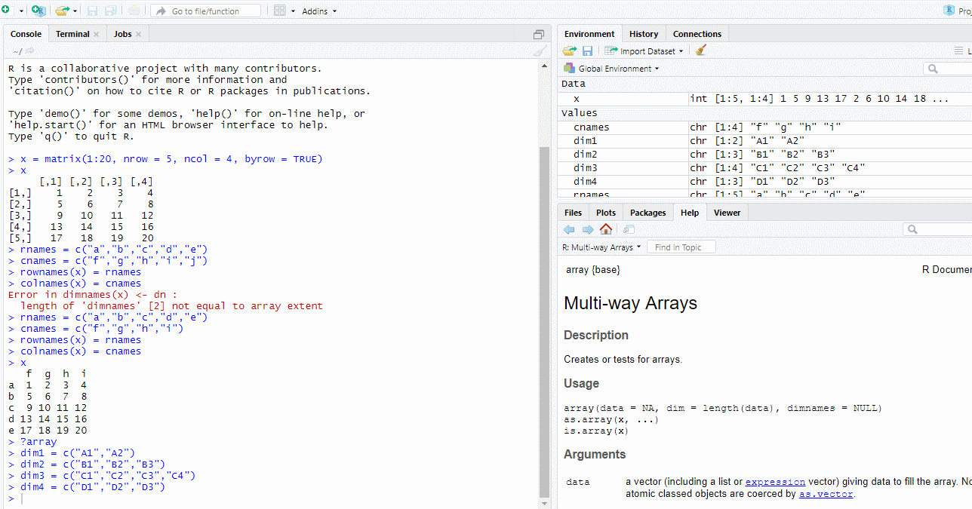This screenshot has width=972, height=509.
Task: Click the Print document icon
Action: coord(134,11)
